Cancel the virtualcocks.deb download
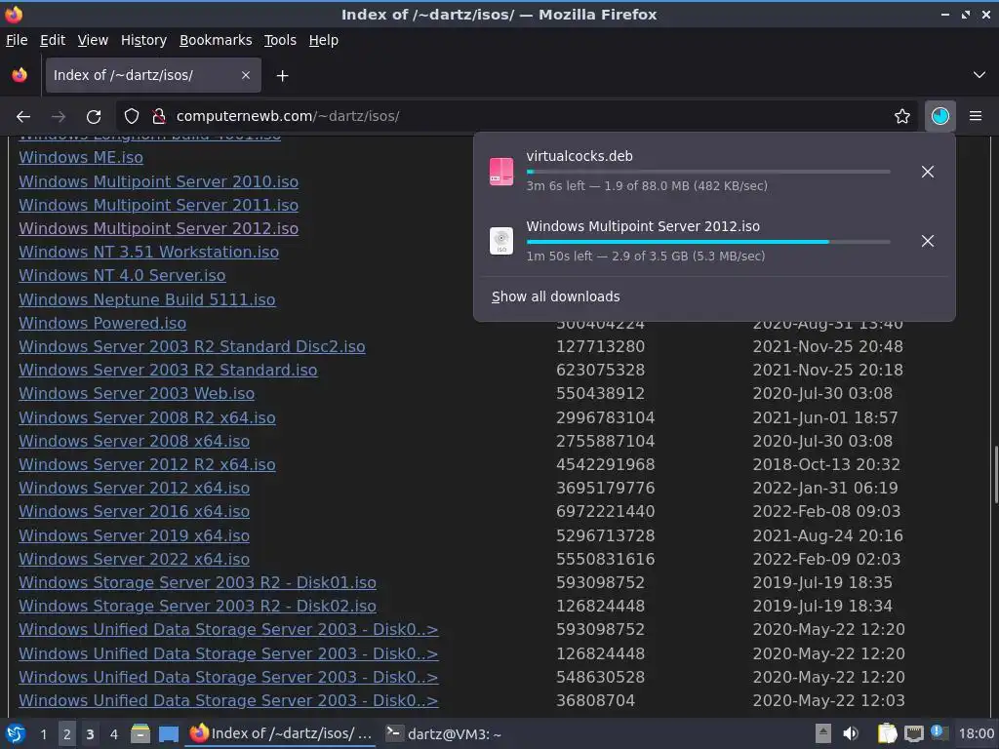The height and width of the screenshot is (749, 999). tap(928, 172)
